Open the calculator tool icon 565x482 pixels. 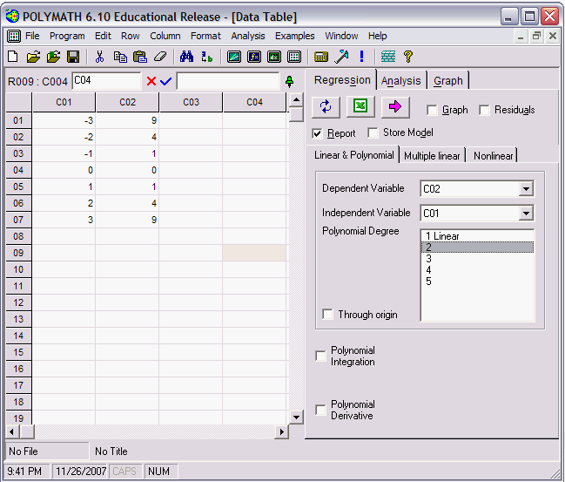321,57
